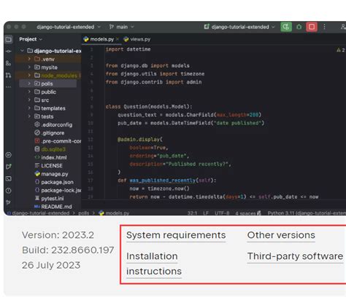Click the models.py breadcrumb in navigation bar
The width and height of the screenshot is (346, 297).
pyautogui.click(x=114, y=213)
